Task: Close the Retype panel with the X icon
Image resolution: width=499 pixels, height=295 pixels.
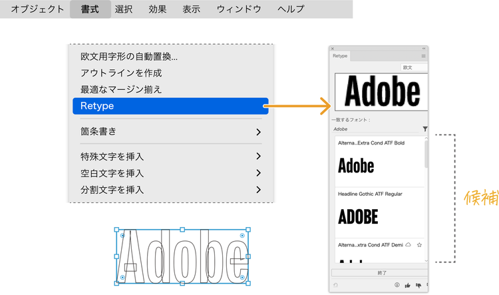Action: point(333,49)
